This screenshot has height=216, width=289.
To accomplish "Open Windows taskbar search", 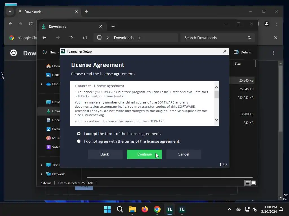I will (120, 209).
